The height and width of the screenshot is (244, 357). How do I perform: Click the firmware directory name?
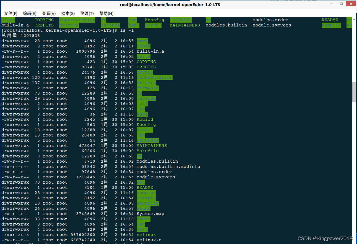click(x=147, y=88)
